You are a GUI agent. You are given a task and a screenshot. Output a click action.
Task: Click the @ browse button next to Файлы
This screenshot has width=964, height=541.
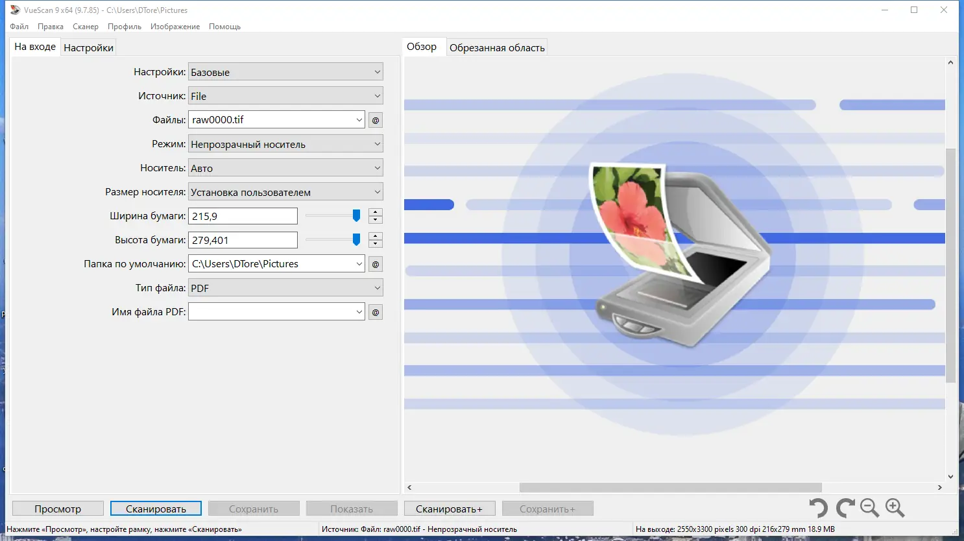click(x=376, y=120)
